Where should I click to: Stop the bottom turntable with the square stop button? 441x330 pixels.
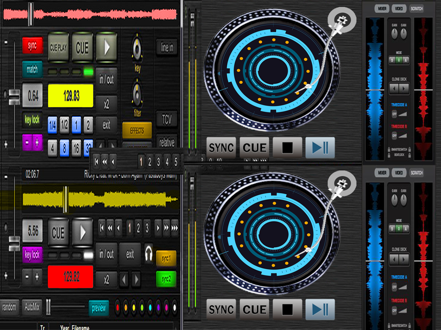tap(287, 310)
